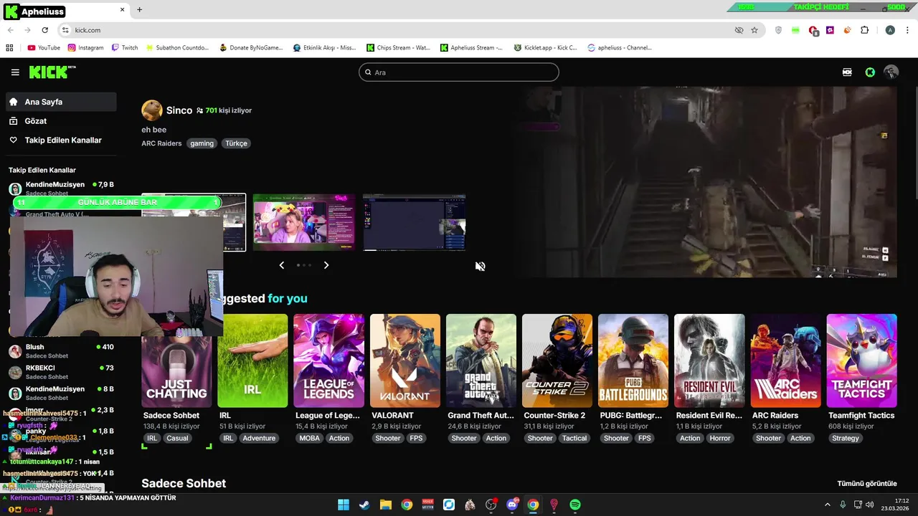The image size is (918, 516).
Task: Reload the kick.com page
Action: point(44,30)
